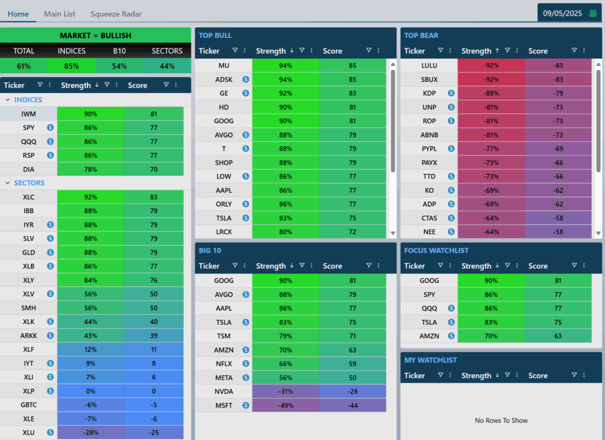The image size is (605, 440).
Task: Click the S badge beside NEE in Top Bear
Action: [451, 232]
